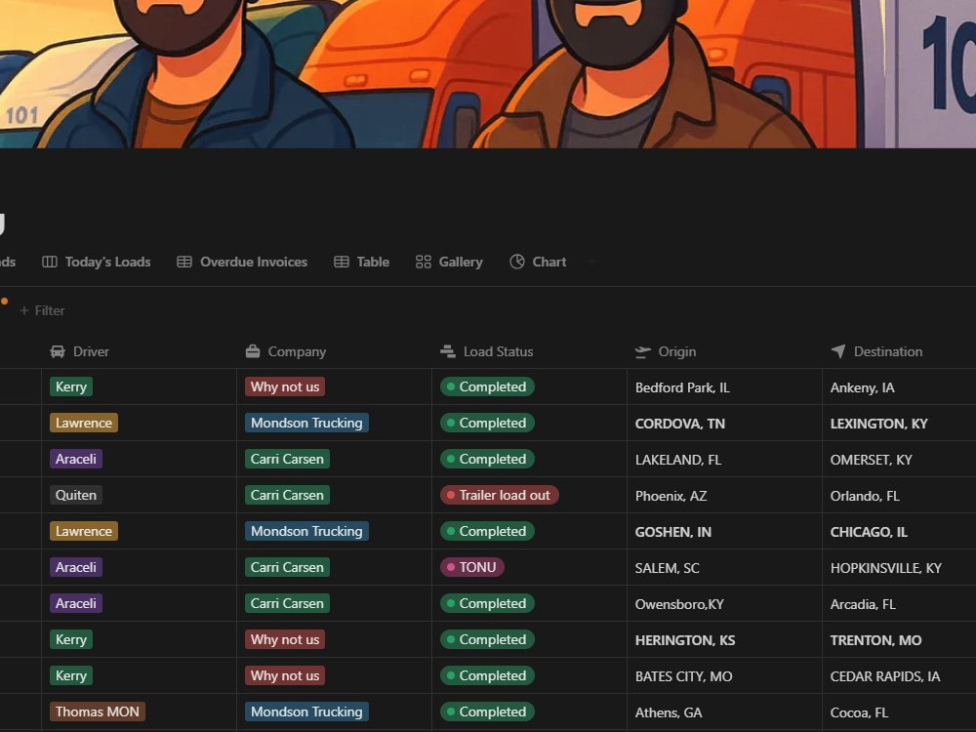Click the TRENTON, MO destination cell
Screen dimensions: 976x732
point(900,640)
